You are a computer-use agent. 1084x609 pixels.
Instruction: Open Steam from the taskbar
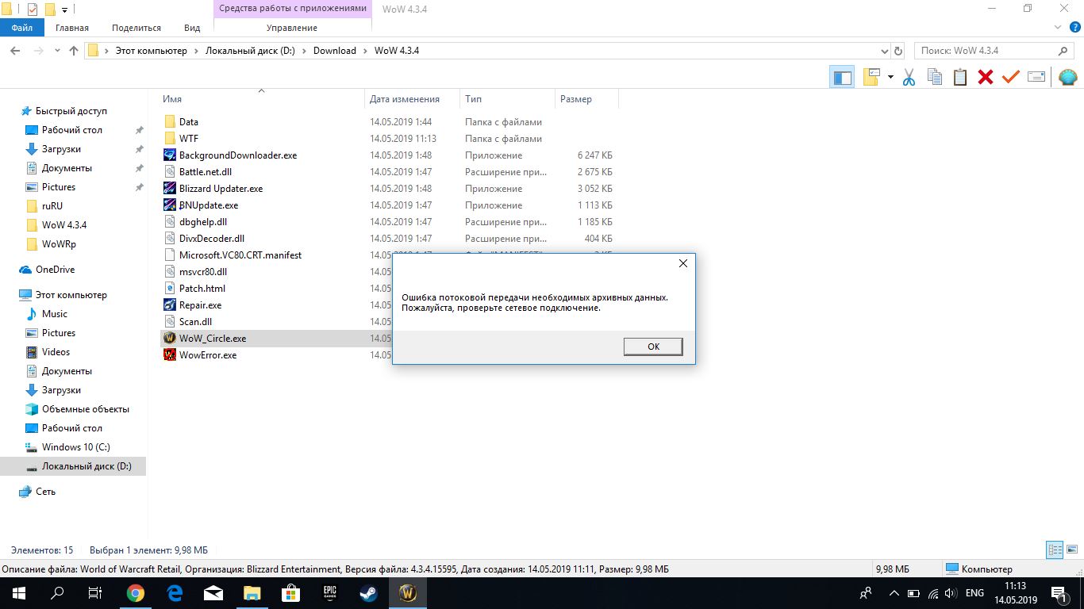[x=369, y=592]
